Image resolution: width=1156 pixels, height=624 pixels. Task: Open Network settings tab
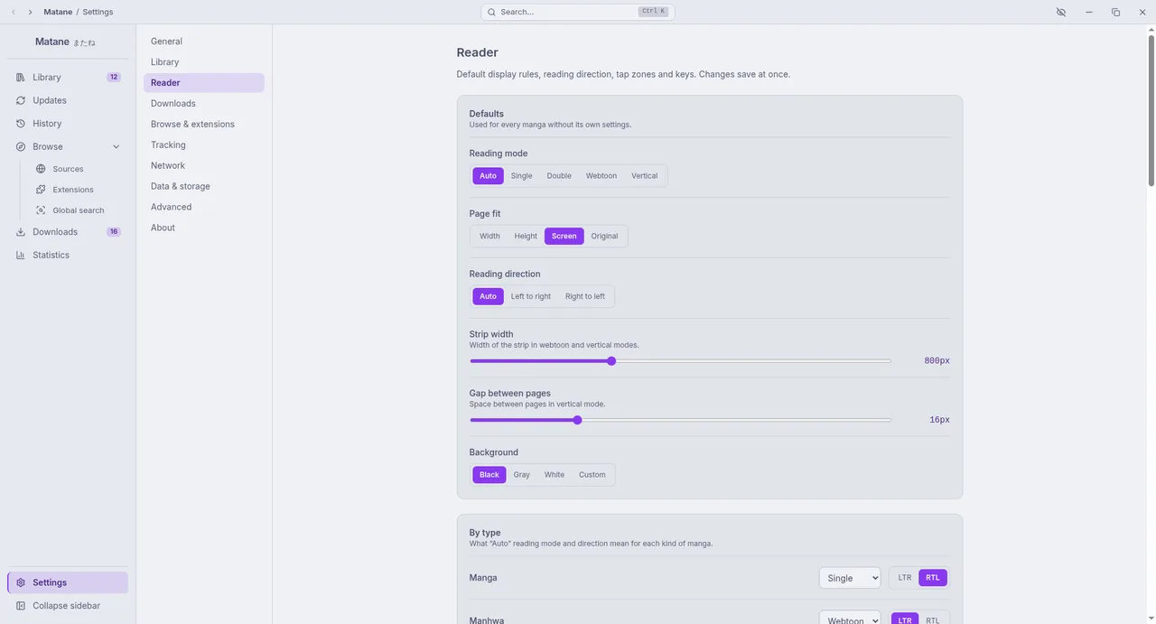tap(204, 166)
